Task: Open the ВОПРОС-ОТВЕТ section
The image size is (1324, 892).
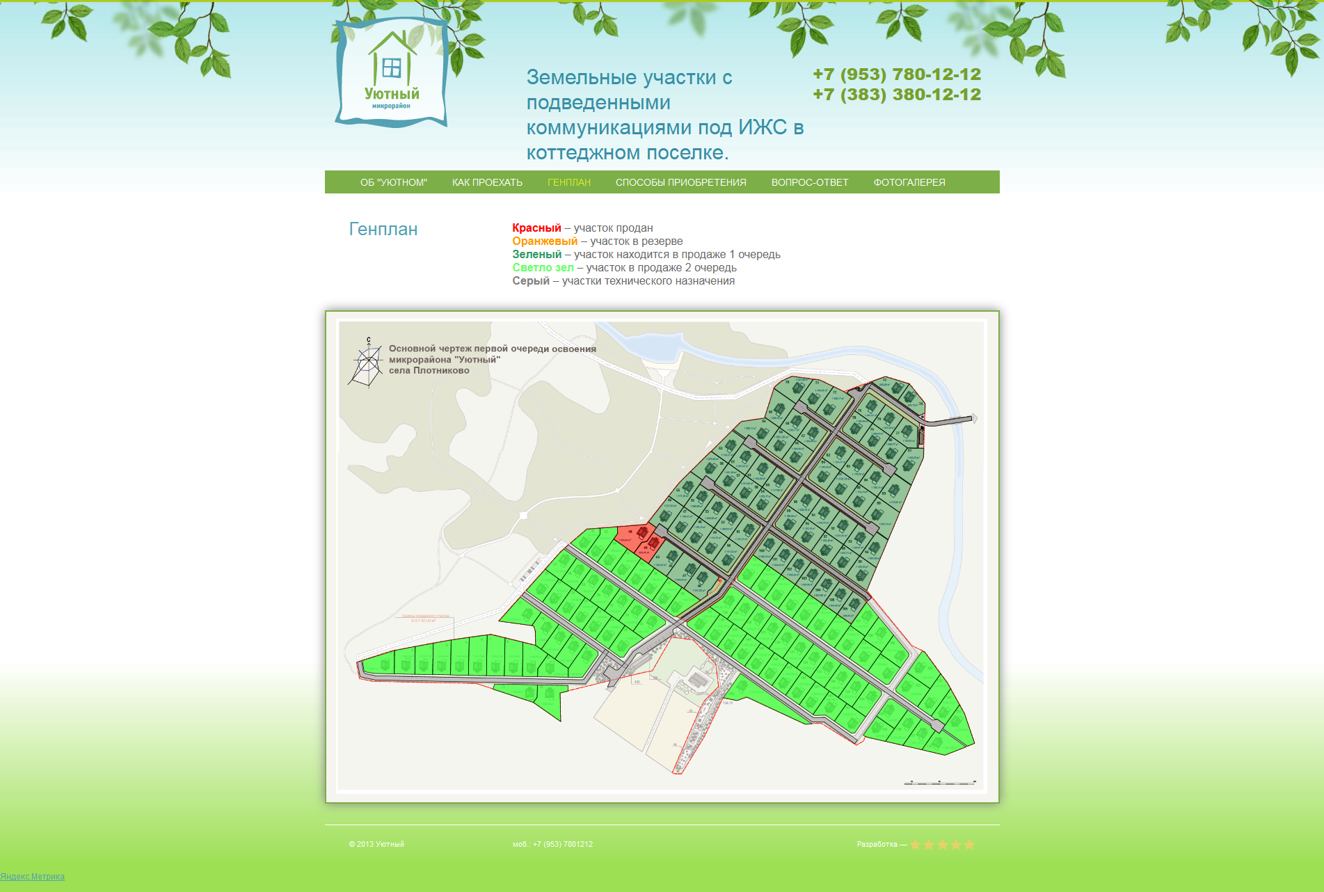Action: (810, 182)
